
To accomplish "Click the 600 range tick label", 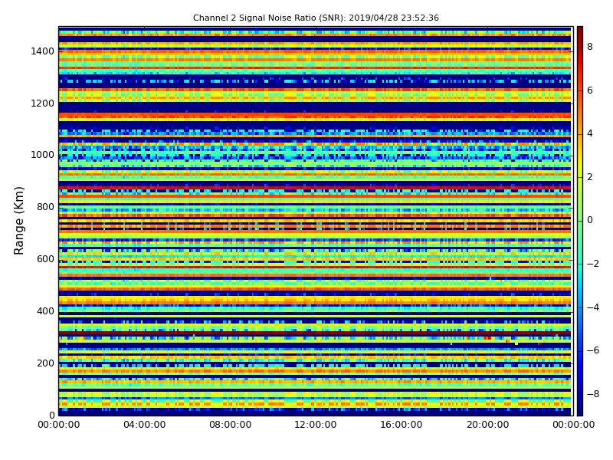I will click(x=45, y=259).
